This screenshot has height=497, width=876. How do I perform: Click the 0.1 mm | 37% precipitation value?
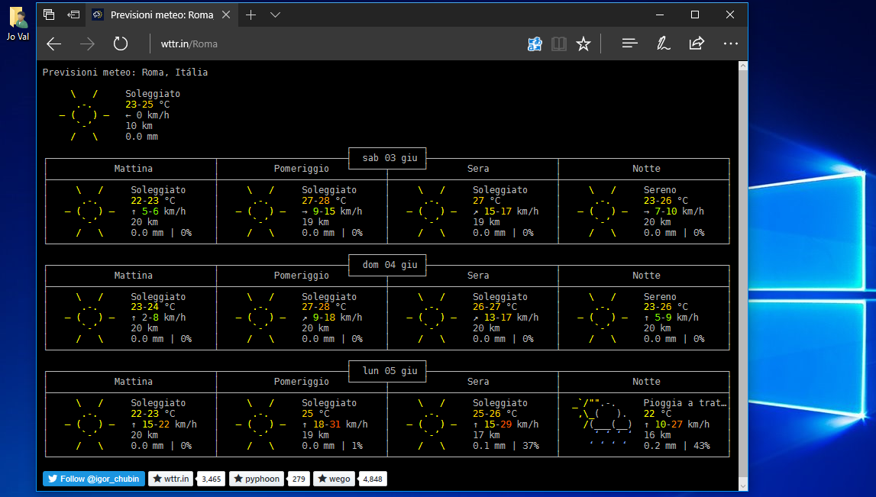point(506,446)
